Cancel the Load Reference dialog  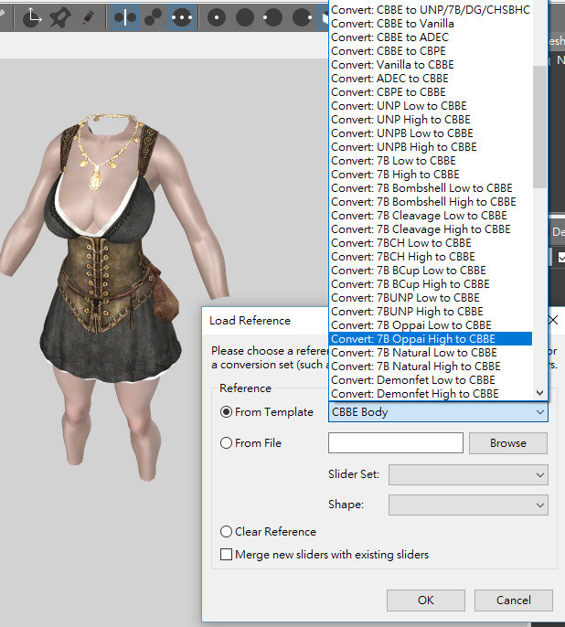point(514,600)
